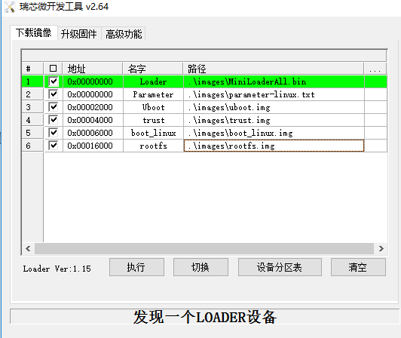Uncheck the rootfs row checkbox

(x=54, y=146)
